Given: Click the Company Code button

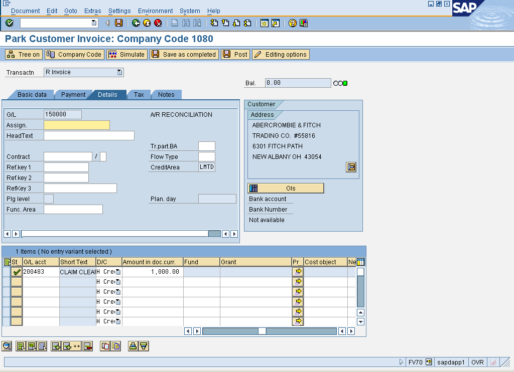Looking at the screenshot, I should point(74,54).
